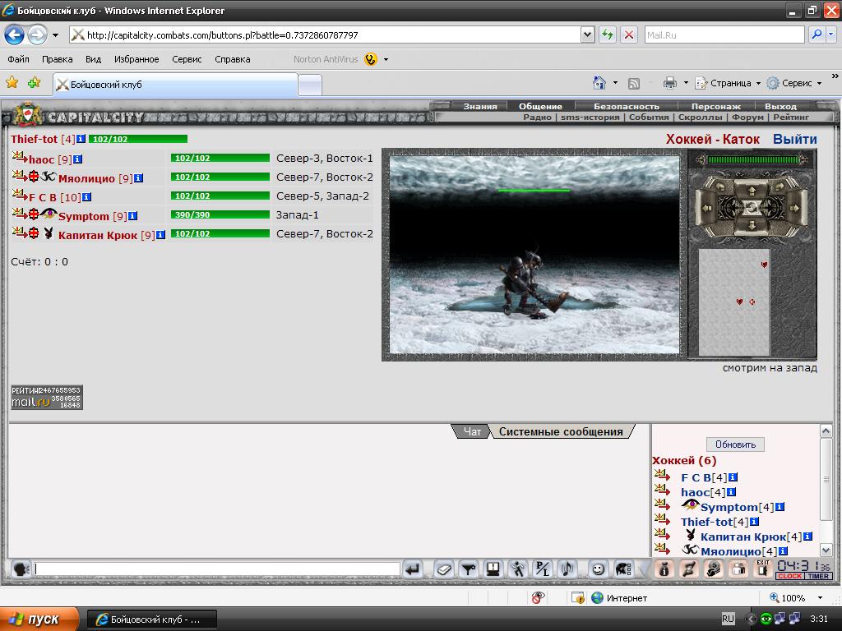Open the money bag inventory icon
This screenshot has height=631, width=842.
664,569
